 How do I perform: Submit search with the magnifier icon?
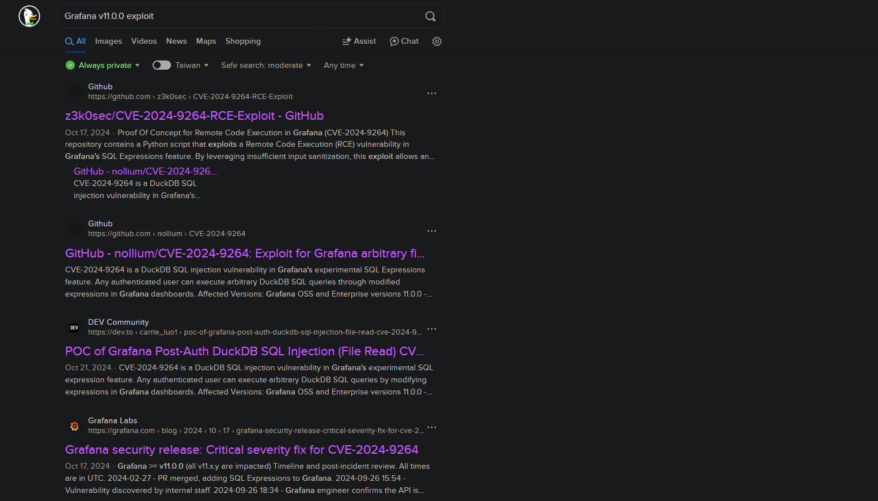click(430, 16)
